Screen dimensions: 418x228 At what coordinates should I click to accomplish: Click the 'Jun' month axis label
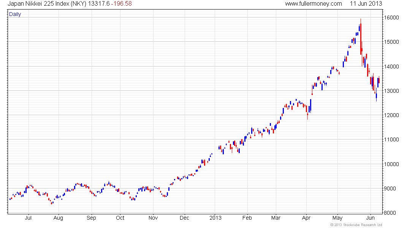coord(370,218)
